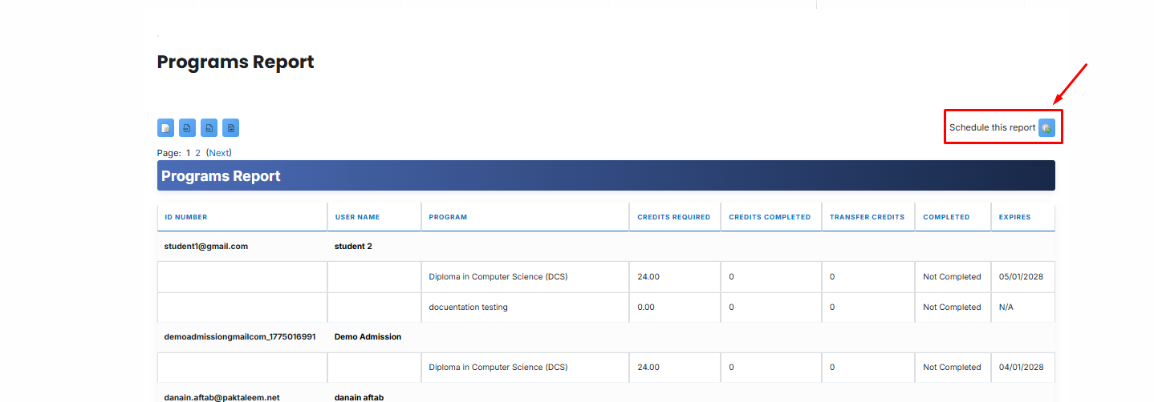Click the Schedule this report clock icon

click(x=1046, y=127)
